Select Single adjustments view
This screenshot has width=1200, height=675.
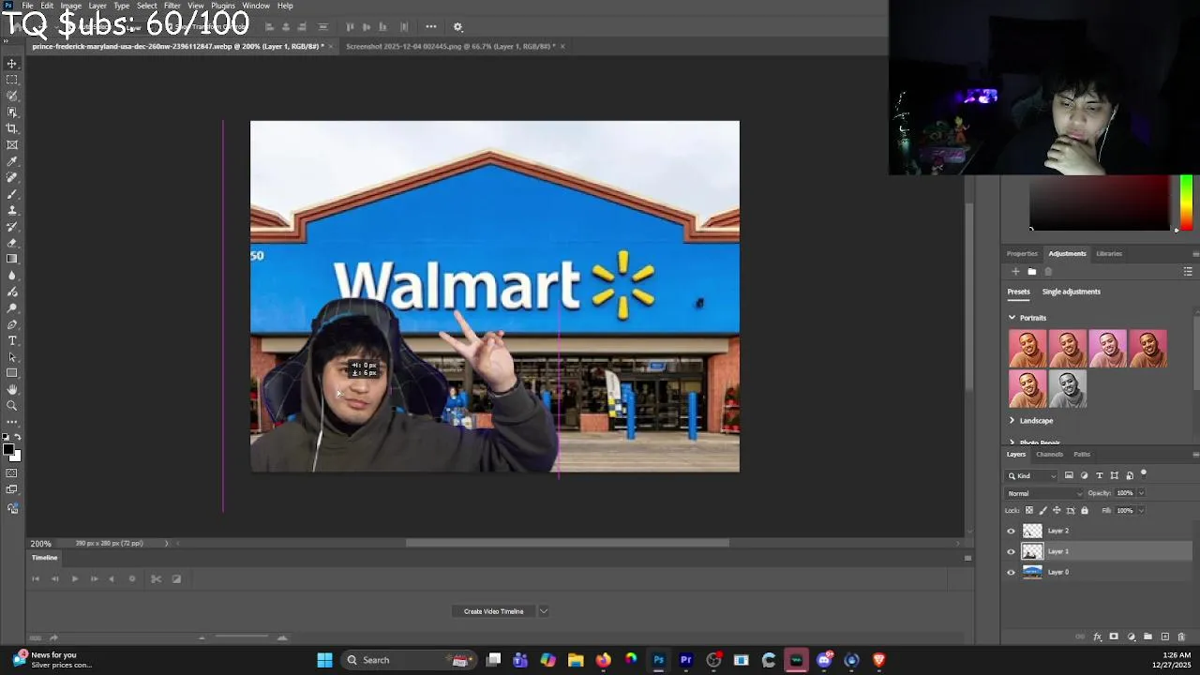(1072, 292)
